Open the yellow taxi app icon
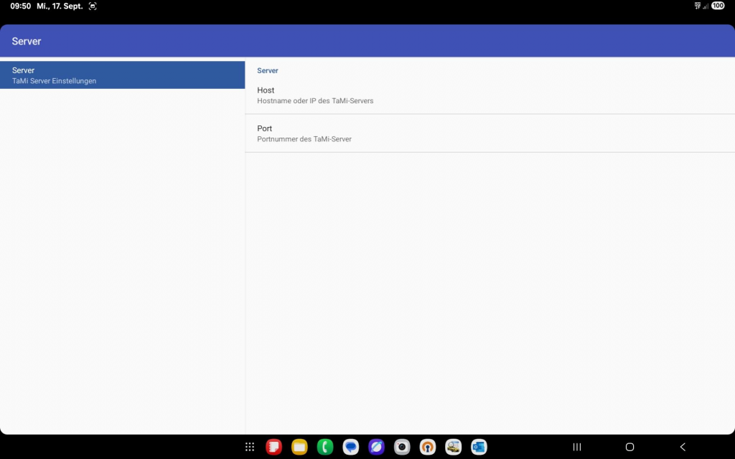The height and width of the screenshot is (459, 735). click(453, 447)
